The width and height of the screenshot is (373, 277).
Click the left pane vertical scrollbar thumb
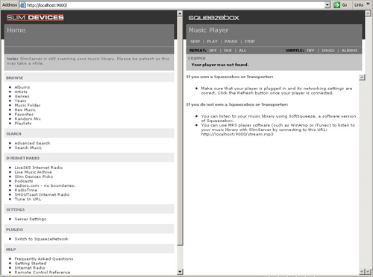180,131
